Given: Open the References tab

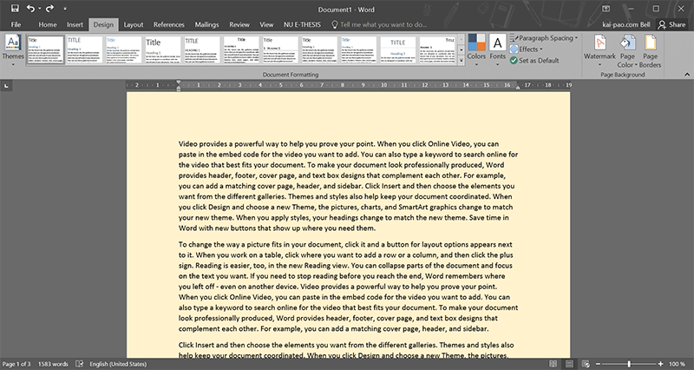Looking at the screenshot, I should pyautogui.click(x=168, y=25).
